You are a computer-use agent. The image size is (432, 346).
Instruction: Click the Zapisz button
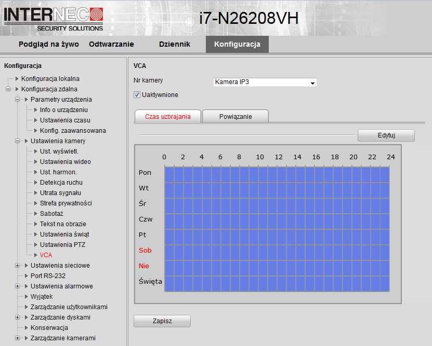162,321
